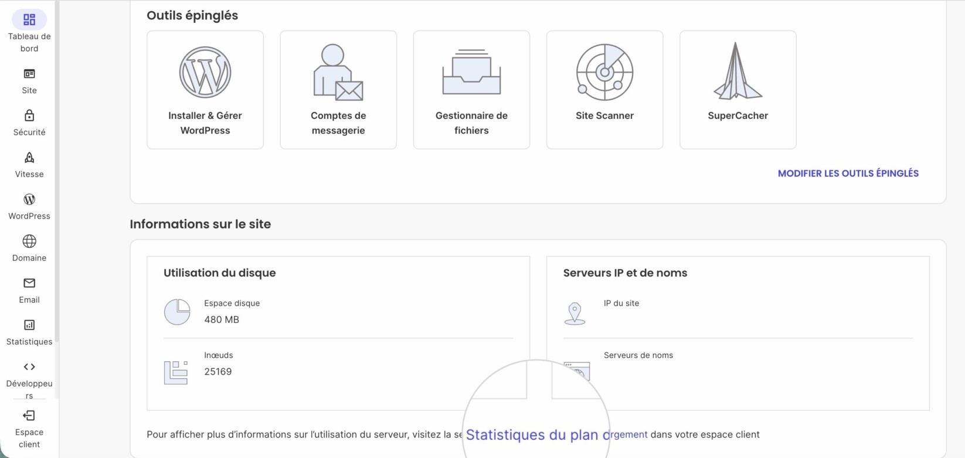Image resolution: width=965 pixels, height=458 pixels.
Task: Go to Email in the sidebar
Action: (29, 290)
